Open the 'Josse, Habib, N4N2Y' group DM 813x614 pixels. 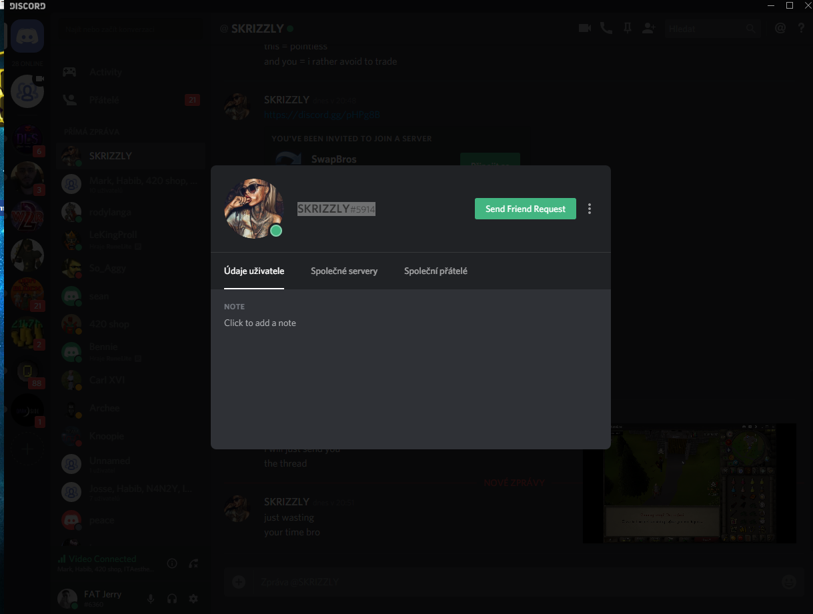131,492
